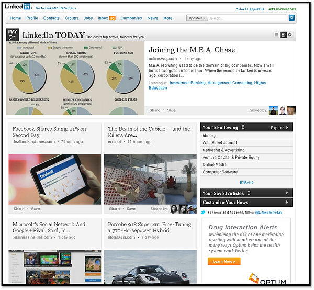The height and width of the screenshot is (290, 314).
Task: Click online.wsj.com source text
Action: click(163, 59)
